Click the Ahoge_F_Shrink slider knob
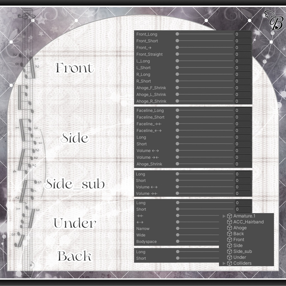 (177, 87)
